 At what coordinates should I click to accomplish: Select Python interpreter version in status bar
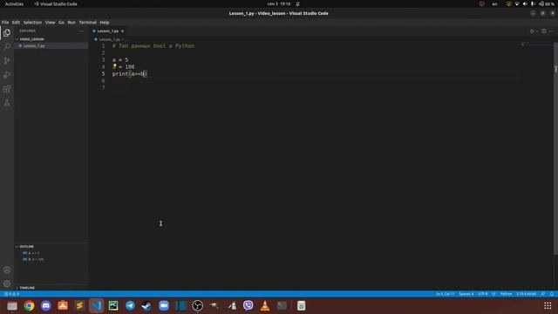526,294
